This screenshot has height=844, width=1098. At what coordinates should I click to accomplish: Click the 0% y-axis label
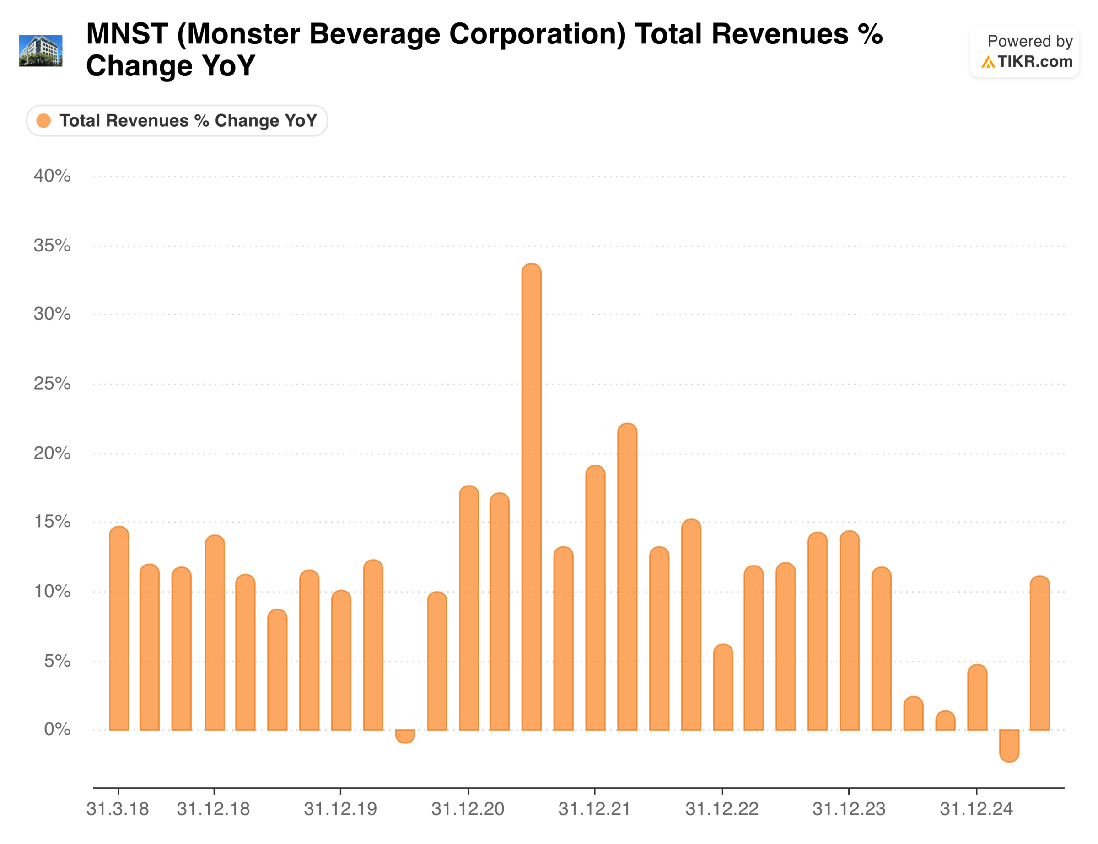point(57,729)
